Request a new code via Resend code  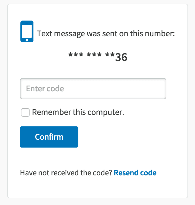coord(135,173)
